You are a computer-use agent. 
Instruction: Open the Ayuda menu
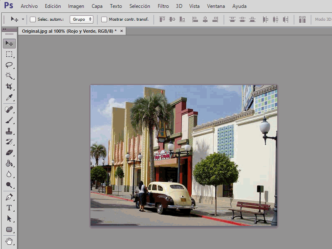tap(239, 6)
